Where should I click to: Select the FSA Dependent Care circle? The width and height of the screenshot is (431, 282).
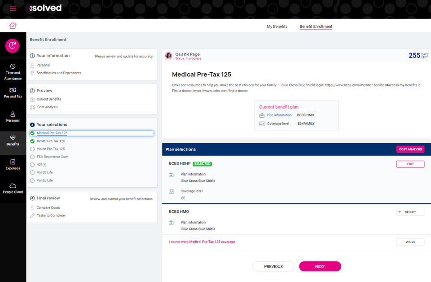pyautogui.click(x=32, y=157)
